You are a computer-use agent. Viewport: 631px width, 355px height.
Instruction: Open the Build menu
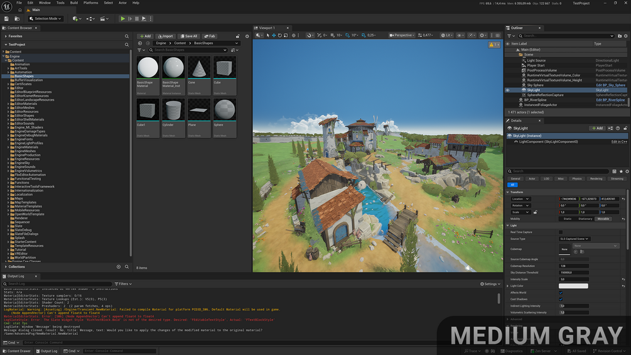[74, 3]
